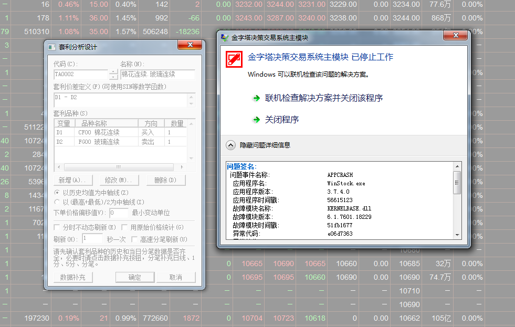This screenshot has height=327, width=515.
Task: Click the horizontal scrollbar thumb in 套利品种 list
Action: pos(119,167)
